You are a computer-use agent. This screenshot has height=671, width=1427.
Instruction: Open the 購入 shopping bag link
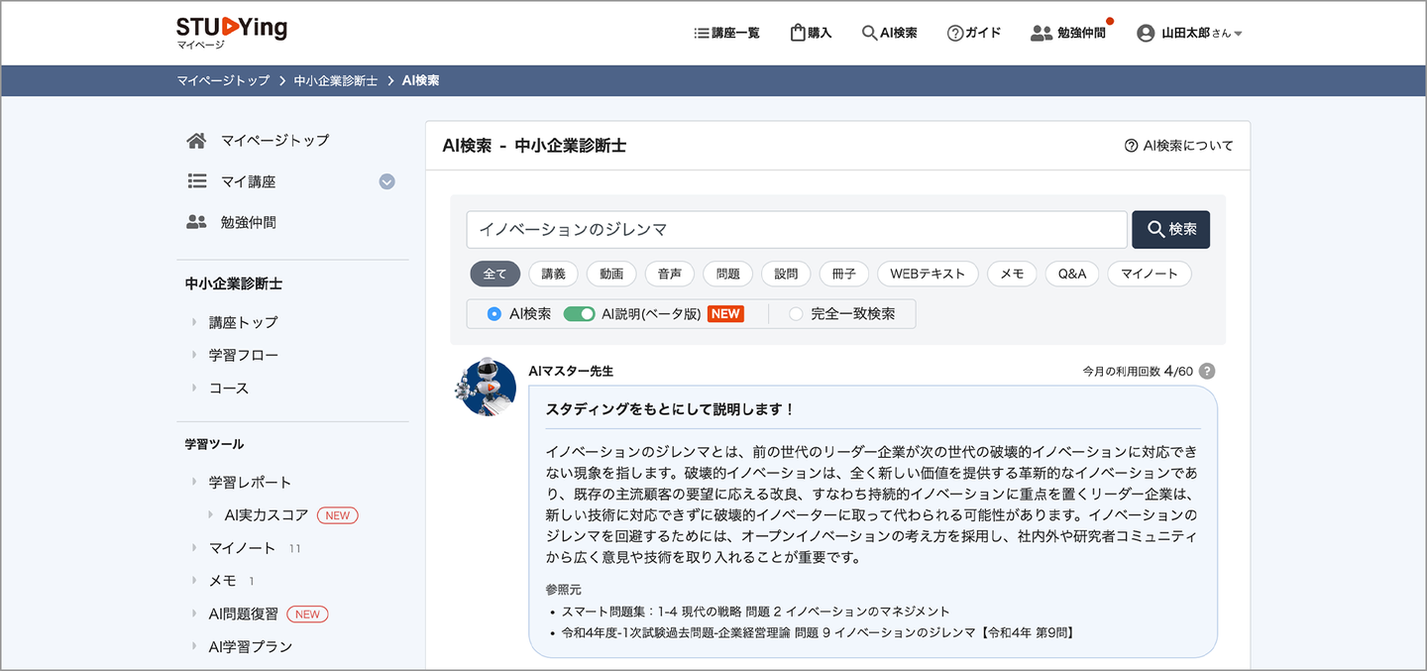(x=811, y=33)
